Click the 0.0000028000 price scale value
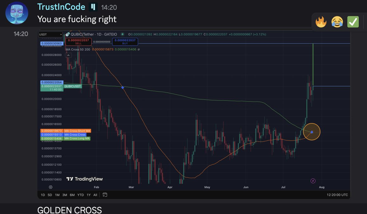Screen dimensions: 367x214 tap(51, 55)
